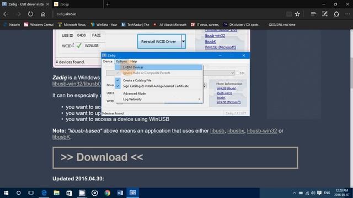The width and height of the screenshot is (353, 198).
Task: Open File Explorer from the taskbar
Action: [56, 193]
